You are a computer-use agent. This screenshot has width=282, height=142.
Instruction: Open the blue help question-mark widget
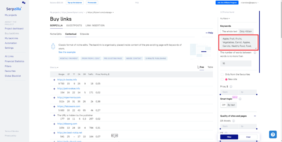click(x=273, y=134)
